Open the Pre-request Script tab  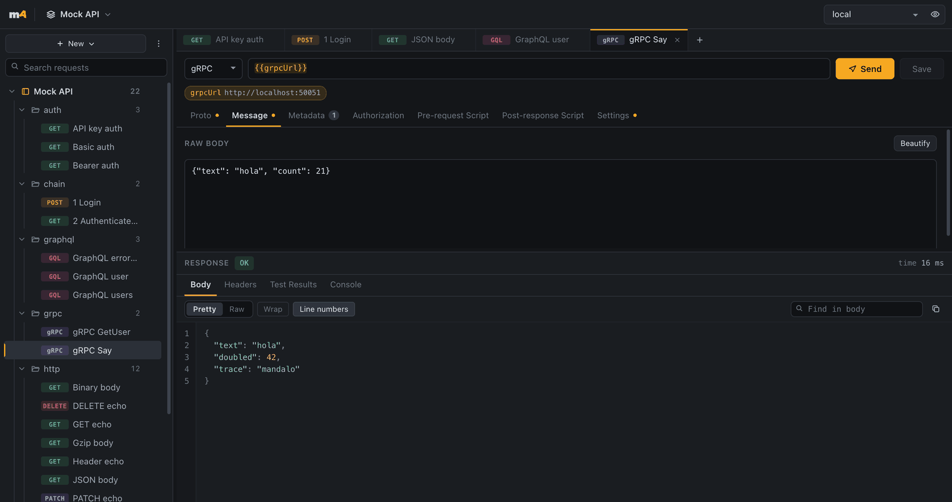tap(453, 115)
